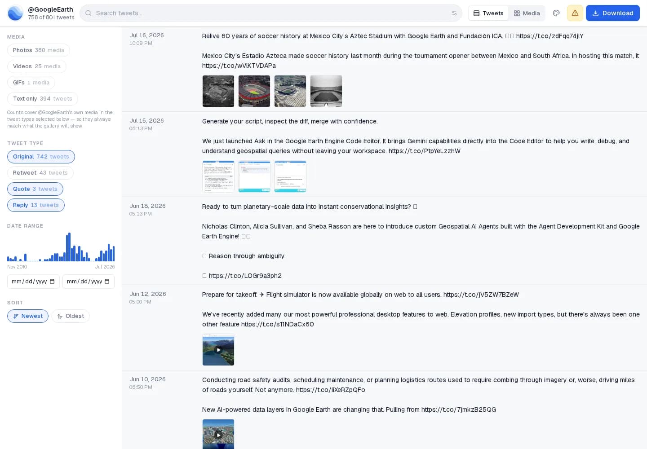Click 'Reason through ambiguity.' tweet line
The height and width of the screenshot is (449, 647).
click(x=247, y=256)
